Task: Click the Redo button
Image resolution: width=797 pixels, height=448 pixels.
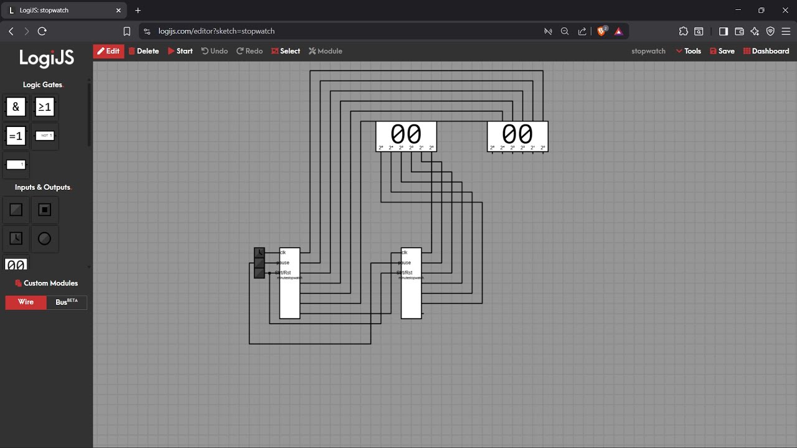Action: click(x=249, y=51)
